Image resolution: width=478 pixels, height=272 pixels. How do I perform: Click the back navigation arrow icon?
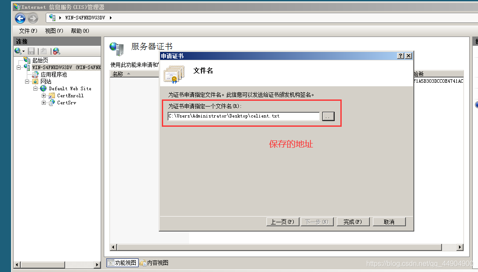[20, 18]
